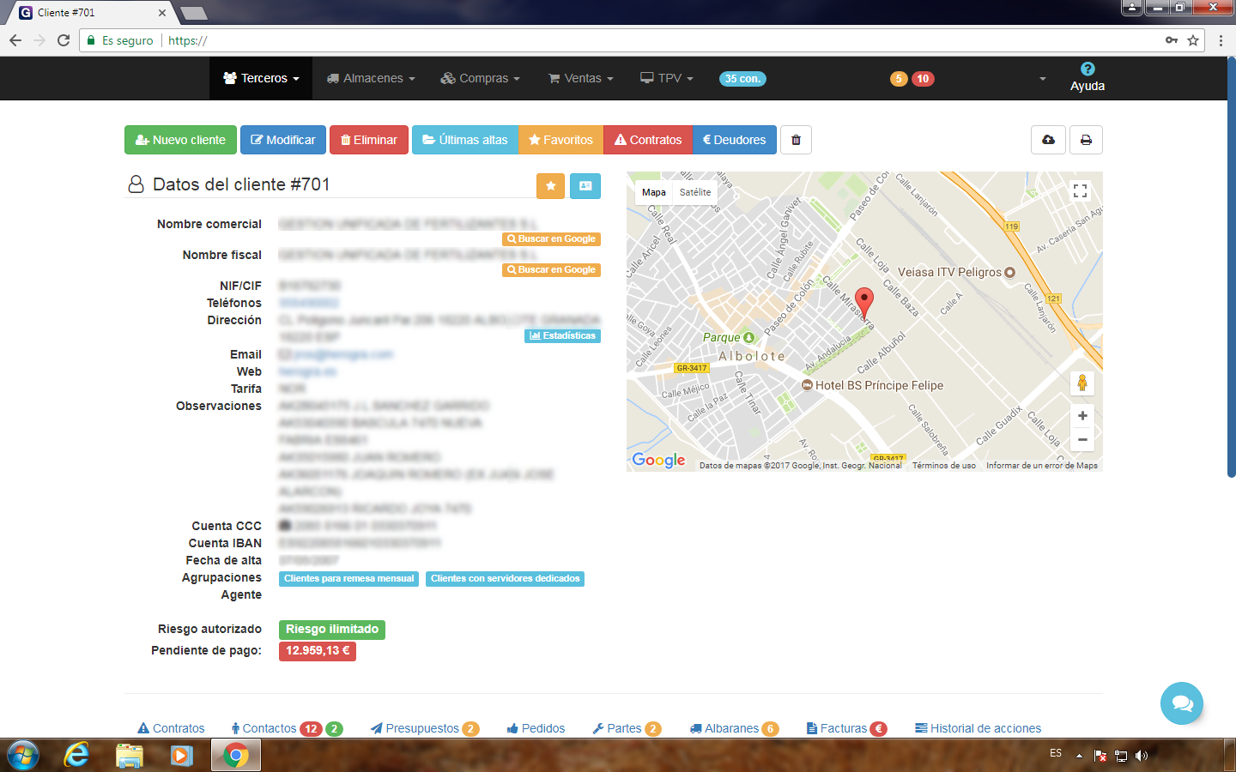Open the Almacenes dropdown menu
This screenshot has width=1236, height=772.
click(x=371, y=79)
